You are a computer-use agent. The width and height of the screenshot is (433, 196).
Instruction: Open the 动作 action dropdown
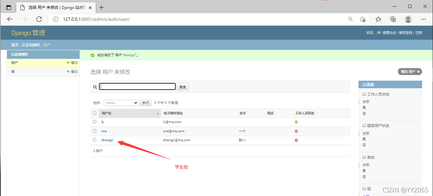point(121,103)
